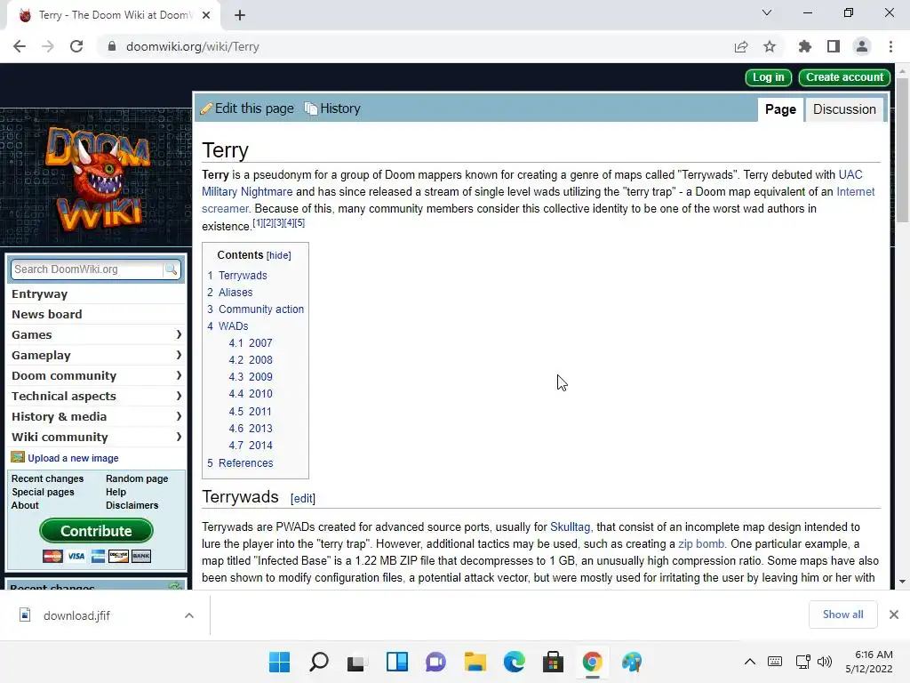
Task: Click the search magnifier button in sidebar
Action: pyautogui.click(x=172, y=269)
